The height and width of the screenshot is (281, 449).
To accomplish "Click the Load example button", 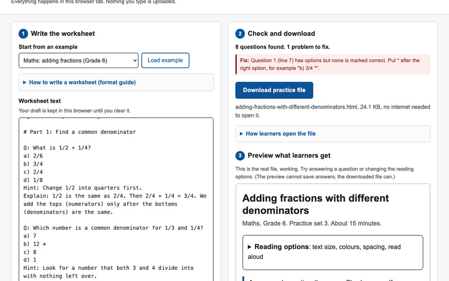I will pos(165,61).
